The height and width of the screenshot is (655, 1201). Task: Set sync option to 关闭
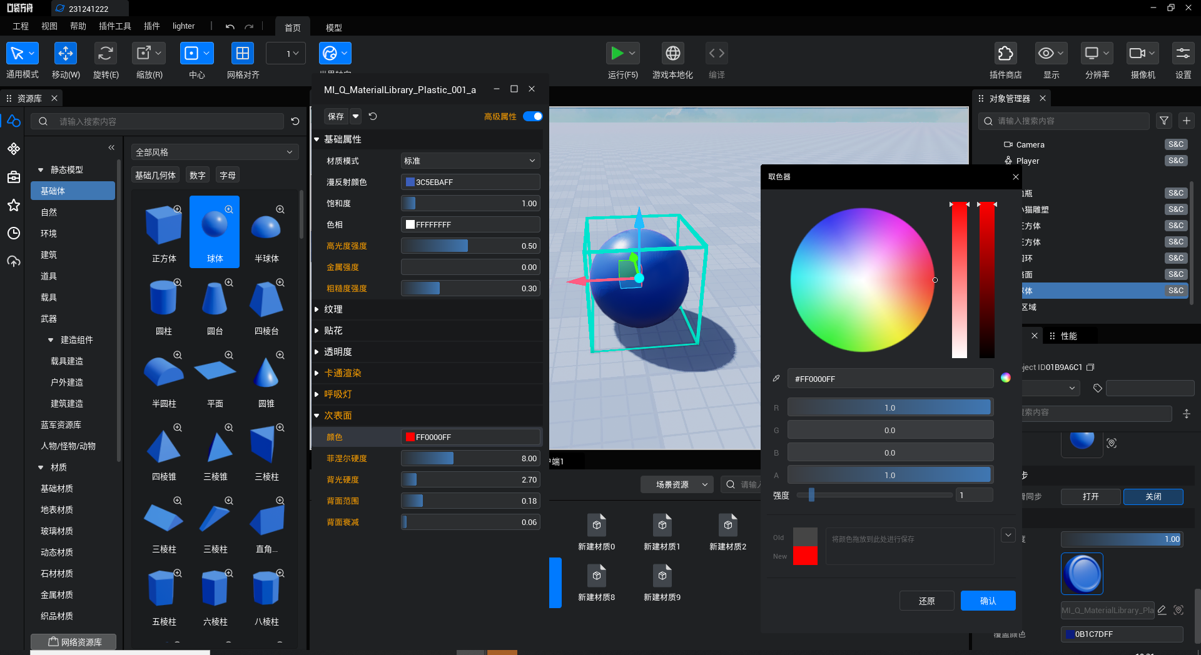pos(1153,496)
